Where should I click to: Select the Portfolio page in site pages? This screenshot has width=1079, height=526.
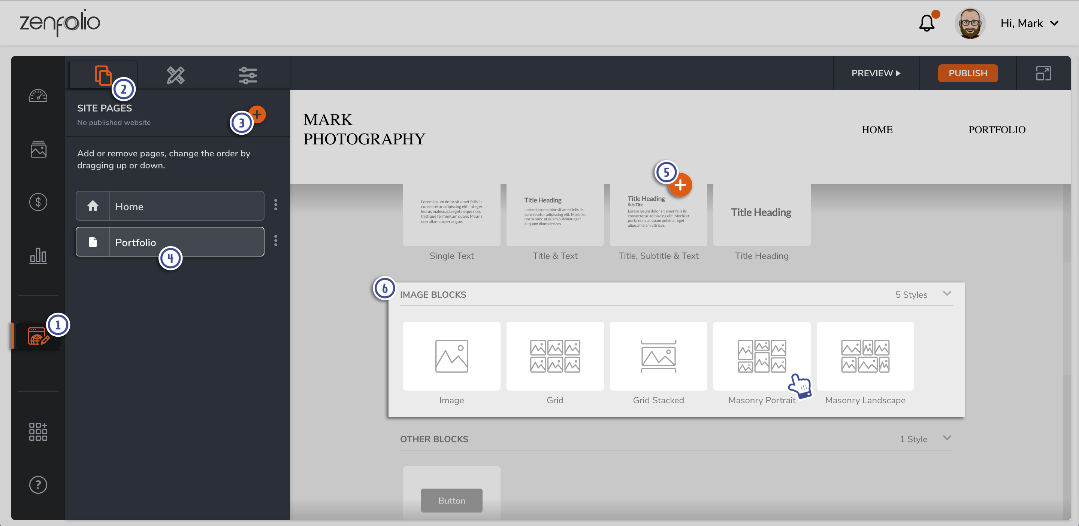click(x=170, y=242)
